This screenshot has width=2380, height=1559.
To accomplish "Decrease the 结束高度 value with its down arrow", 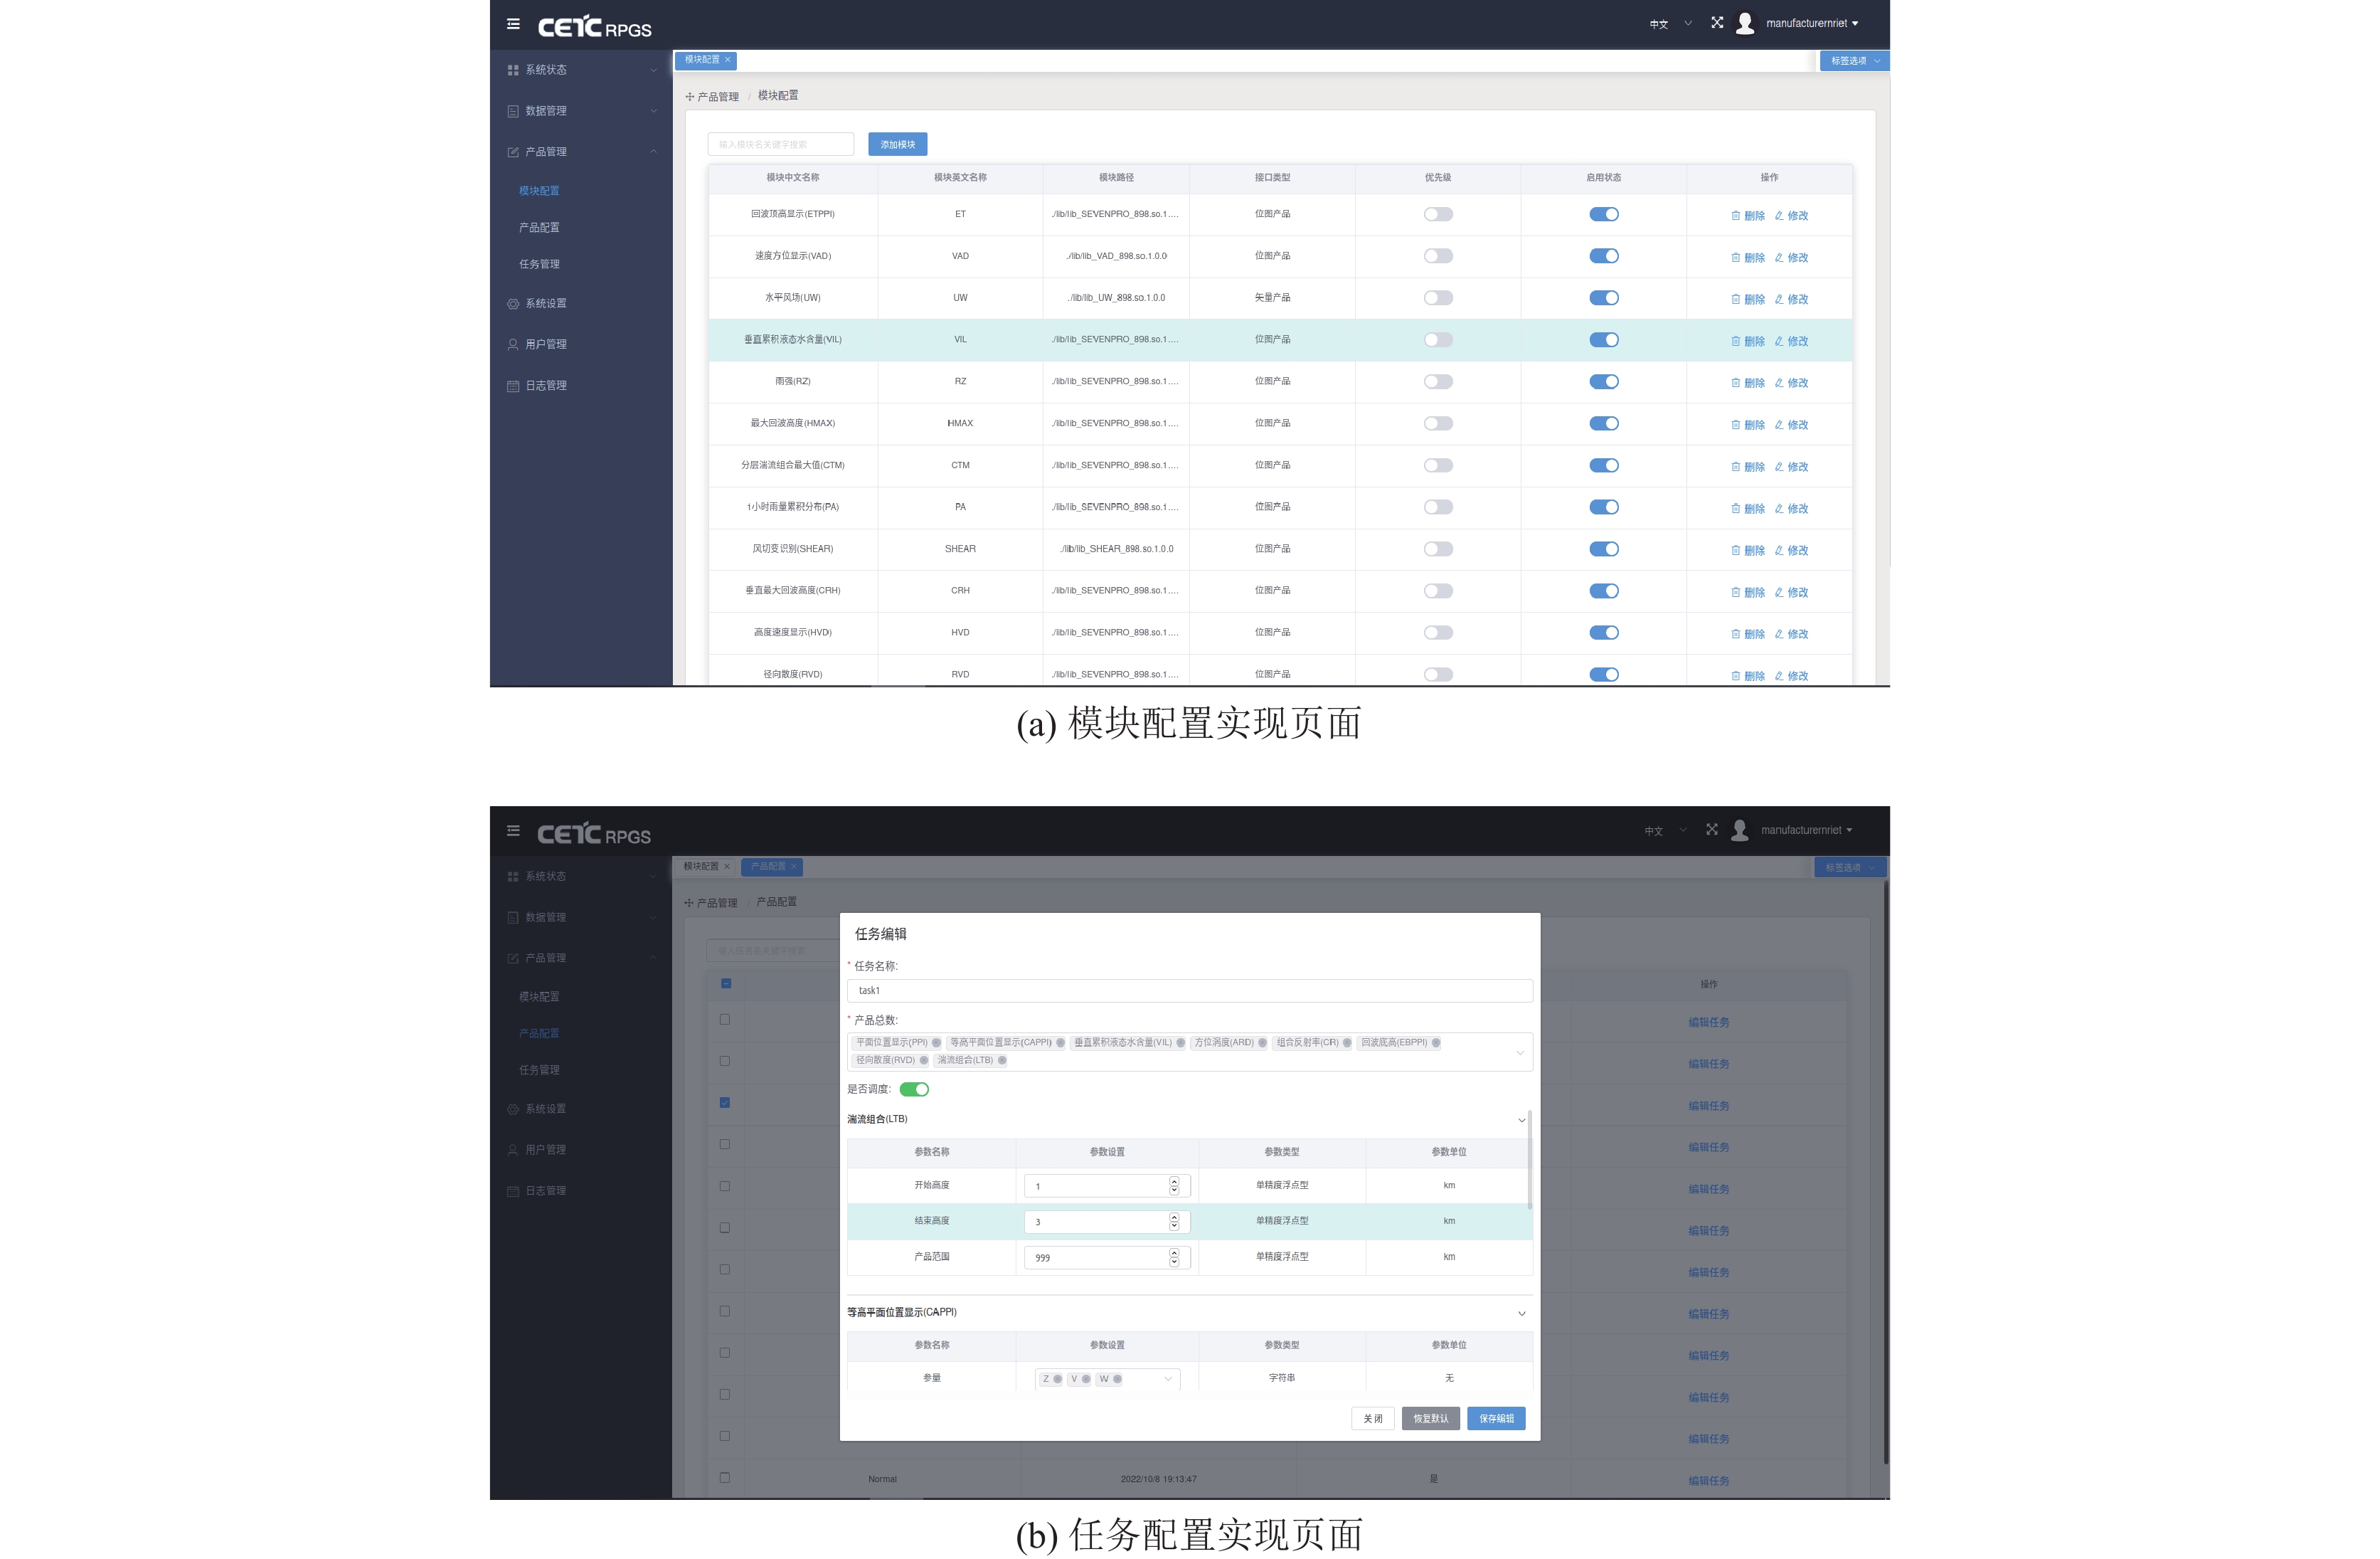I will click(1174, 1227).
